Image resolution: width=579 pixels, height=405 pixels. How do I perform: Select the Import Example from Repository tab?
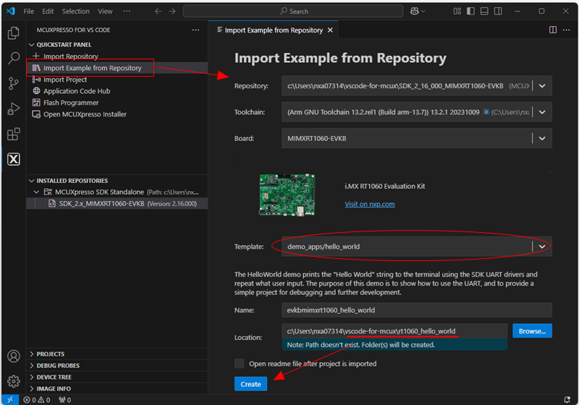tap(274, 30)
